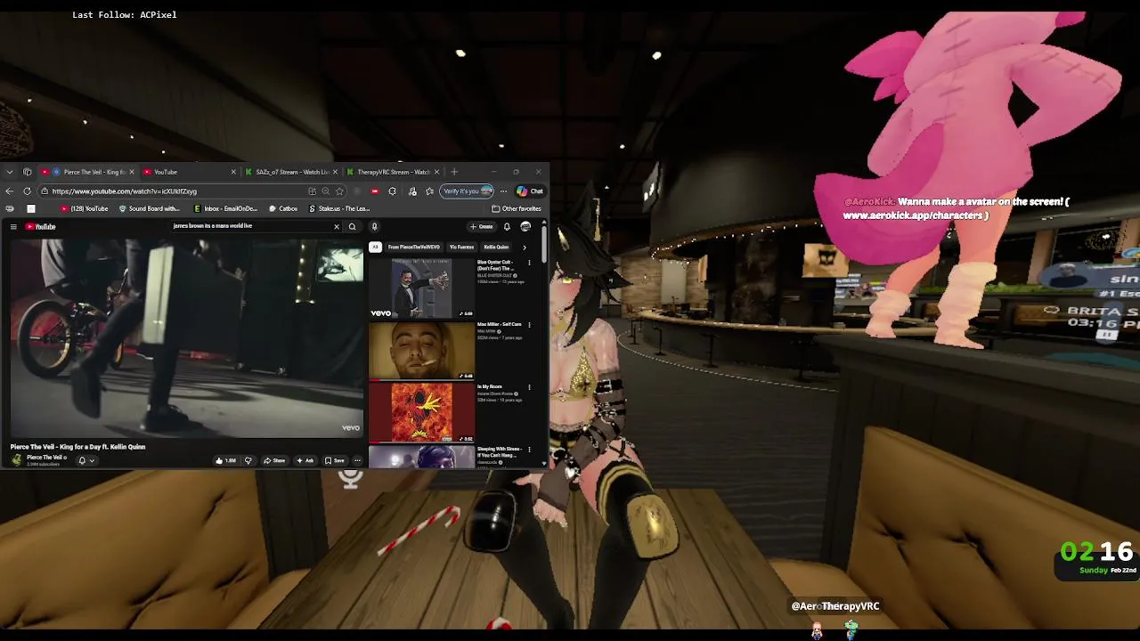Select the All filter chip
Viewport: 1140px width, 641px height.
pos(375,247)
